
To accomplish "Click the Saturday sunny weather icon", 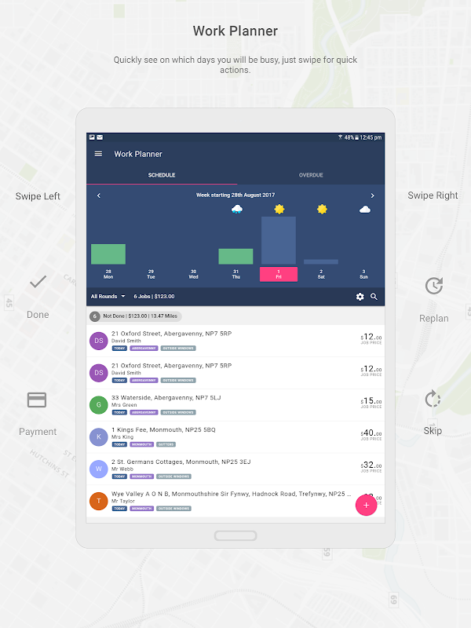I will point(322,209).
